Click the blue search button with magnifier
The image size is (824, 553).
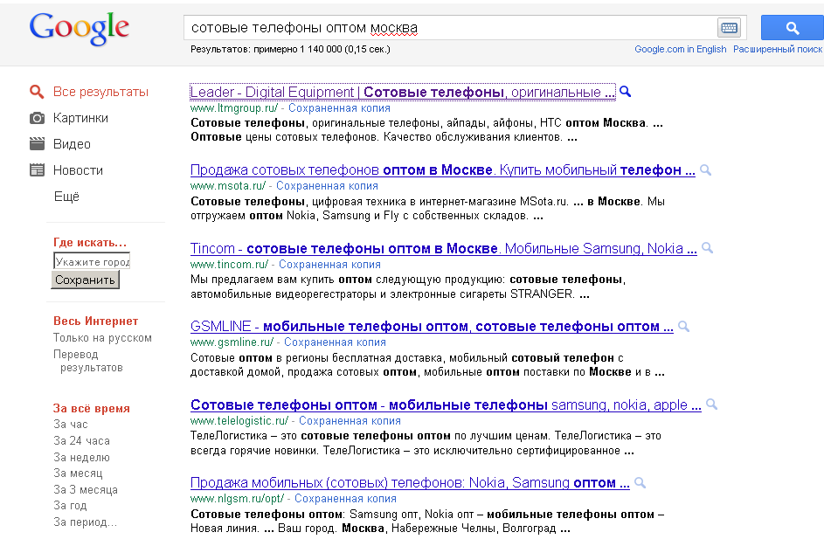point(793,28)
